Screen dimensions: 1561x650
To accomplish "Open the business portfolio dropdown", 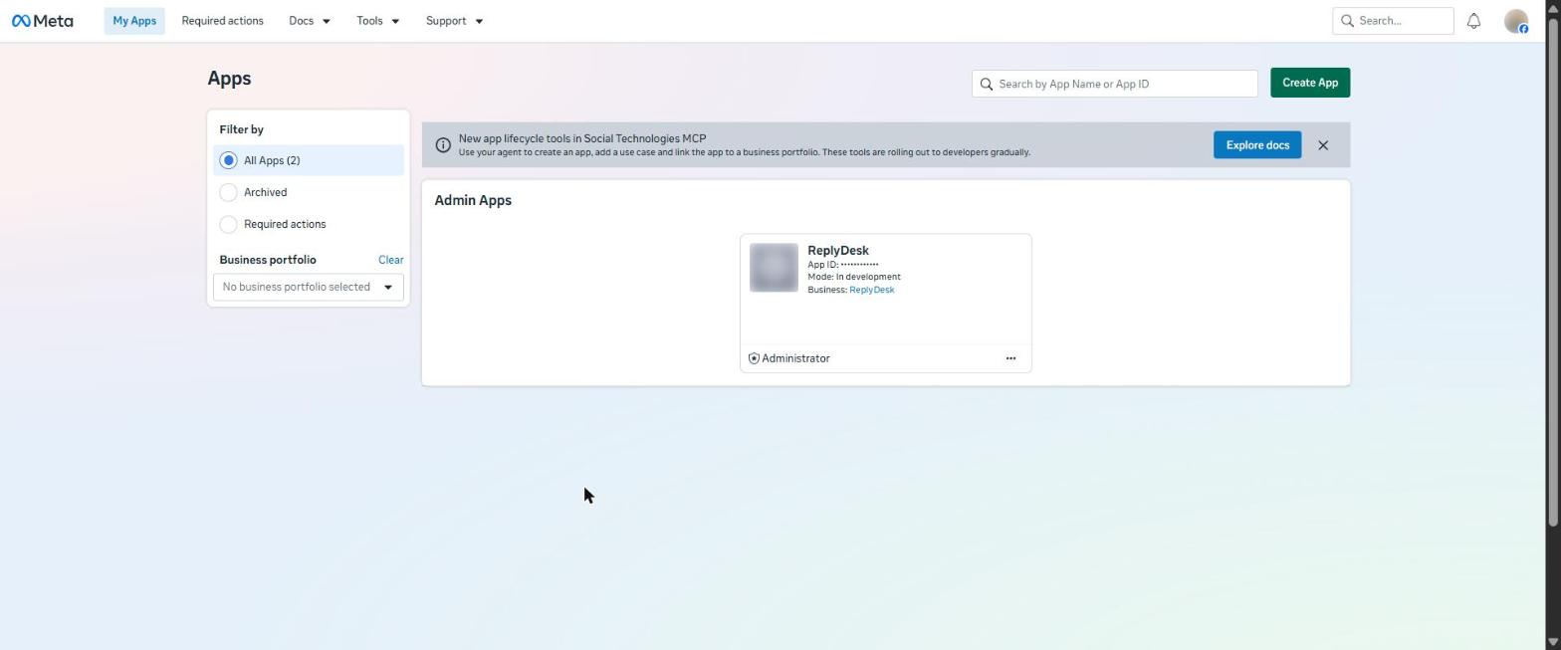I will 309,287.
